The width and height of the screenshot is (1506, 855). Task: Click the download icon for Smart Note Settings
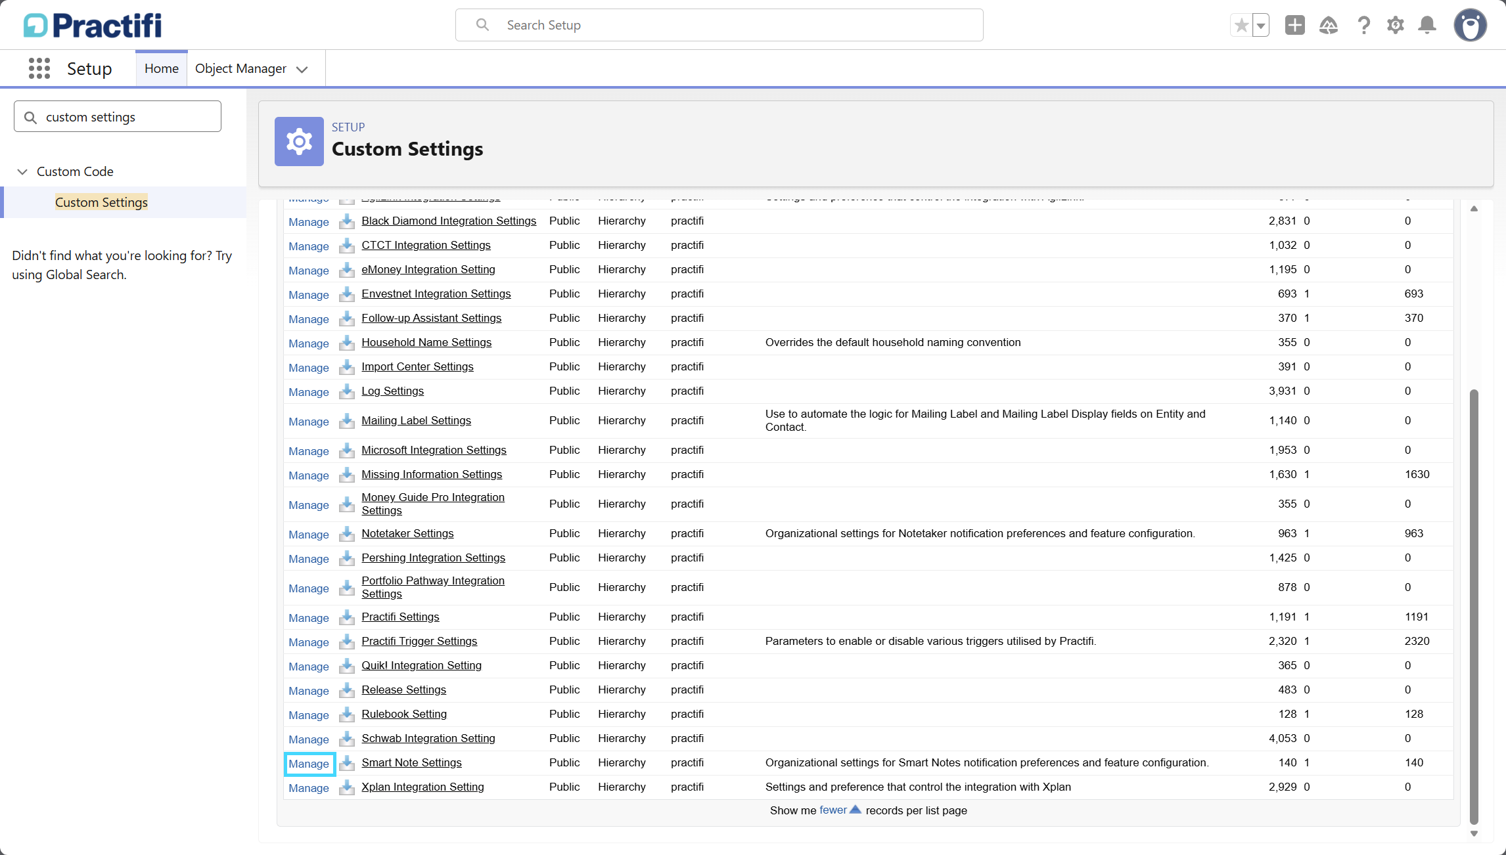click(x=347, y=763)
